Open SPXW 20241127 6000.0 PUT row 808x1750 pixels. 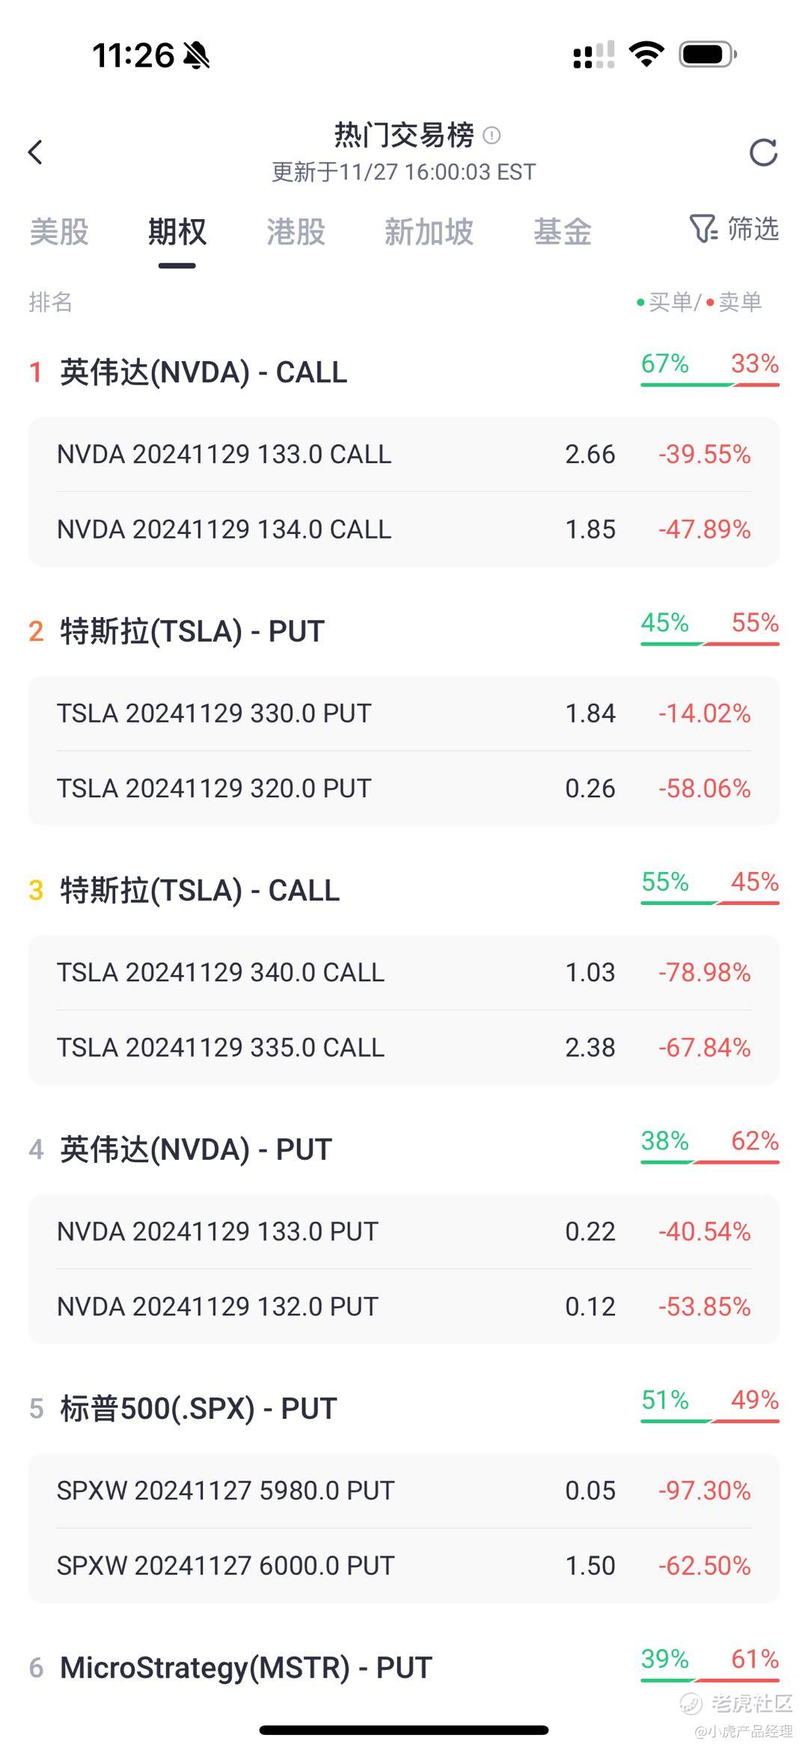coord(404,1565)
